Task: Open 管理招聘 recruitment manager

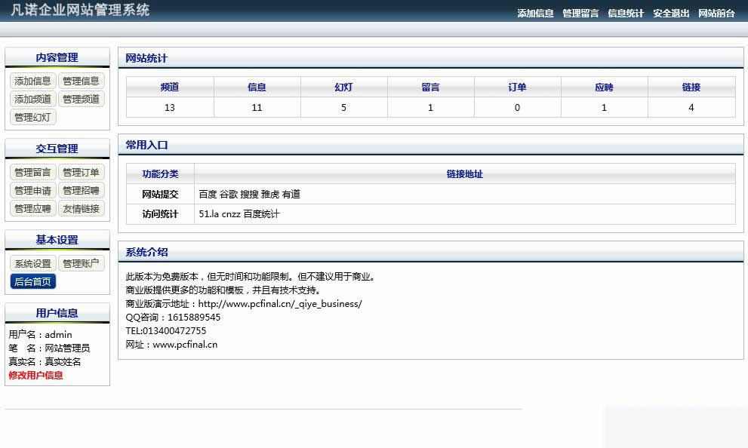Action: click(x=82, y=190)
